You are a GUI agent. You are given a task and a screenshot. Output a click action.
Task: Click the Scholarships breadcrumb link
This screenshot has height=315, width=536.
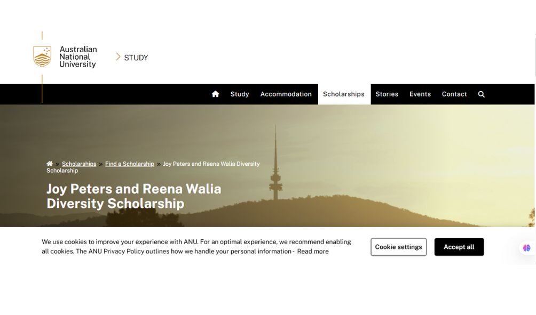tap(79, 164)
